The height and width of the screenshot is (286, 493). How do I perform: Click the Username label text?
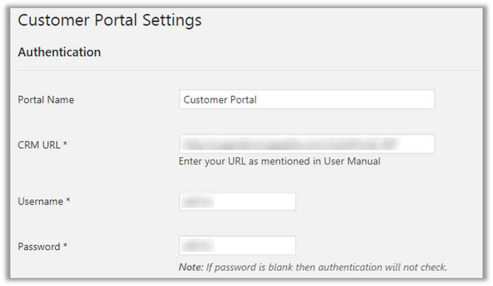coord(40,201)
